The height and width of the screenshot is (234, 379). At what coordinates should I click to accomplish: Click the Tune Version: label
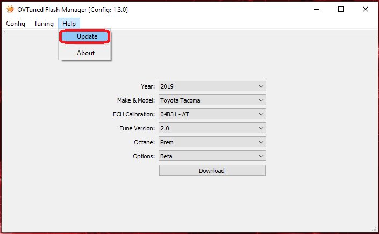pos(137,128)
